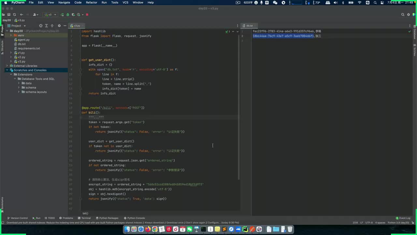417x235 pixels.
Task: Open the db.txt pane tab options menu
Action: (x=410, y=26)
